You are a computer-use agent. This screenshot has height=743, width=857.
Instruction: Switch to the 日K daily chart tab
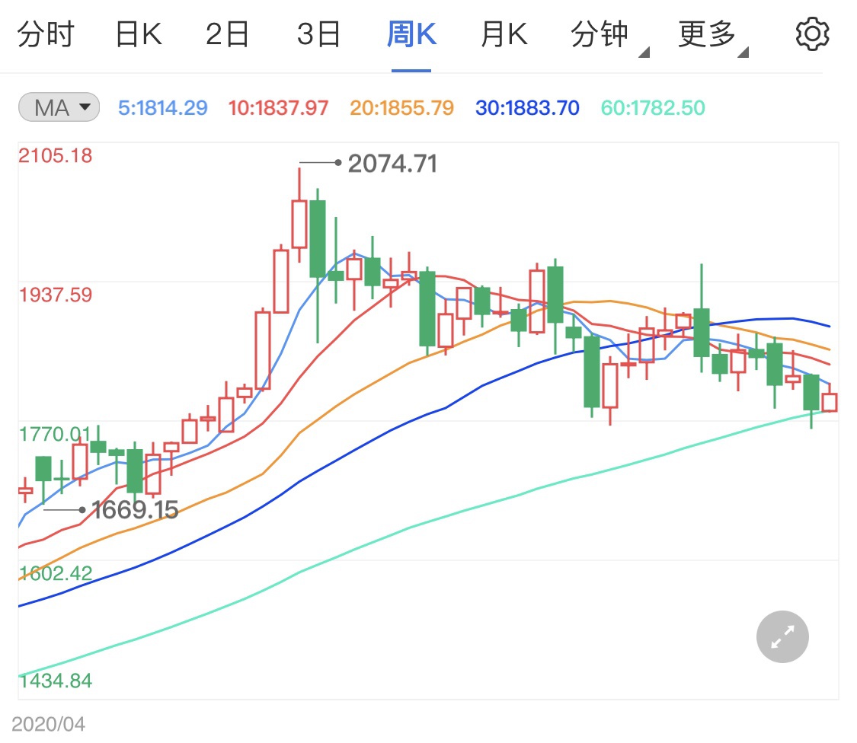click(x=138, y=35)
